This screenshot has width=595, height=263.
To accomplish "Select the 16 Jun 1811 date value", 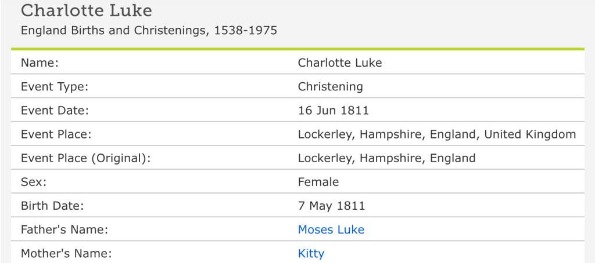I will [333, 110].
